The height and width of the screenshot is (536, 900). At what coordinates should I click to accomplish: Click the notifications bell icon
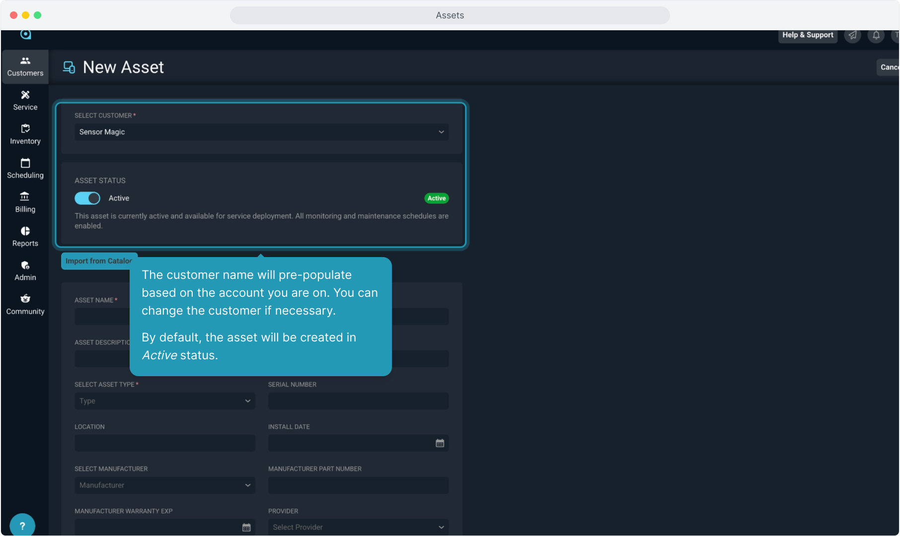click(x=876, y=35)
